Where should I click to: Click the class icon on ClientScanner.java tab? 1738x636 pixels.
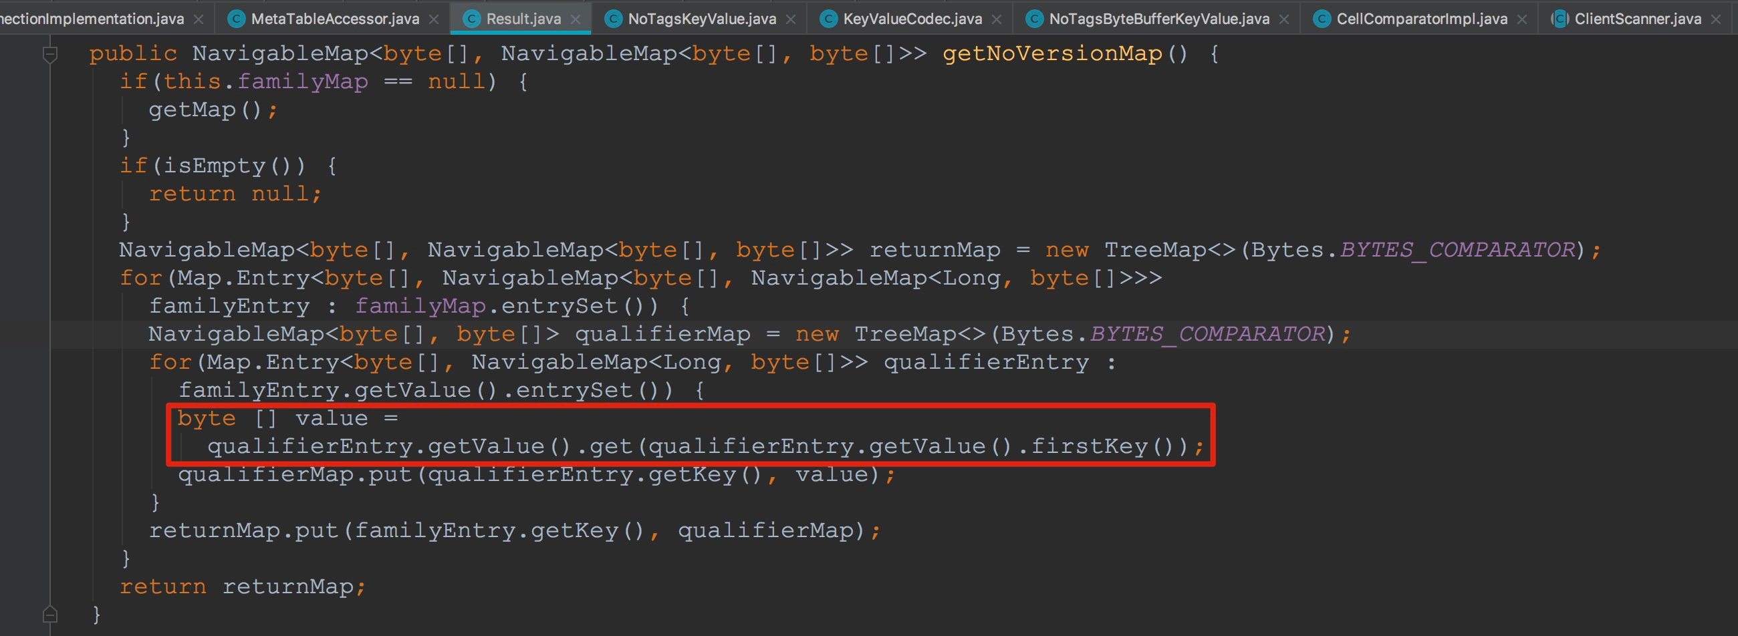point(1560,19)
